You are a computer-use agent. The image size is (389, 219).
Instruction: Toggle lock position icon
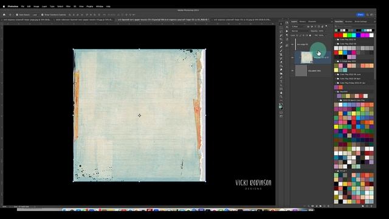click(304, 35)
